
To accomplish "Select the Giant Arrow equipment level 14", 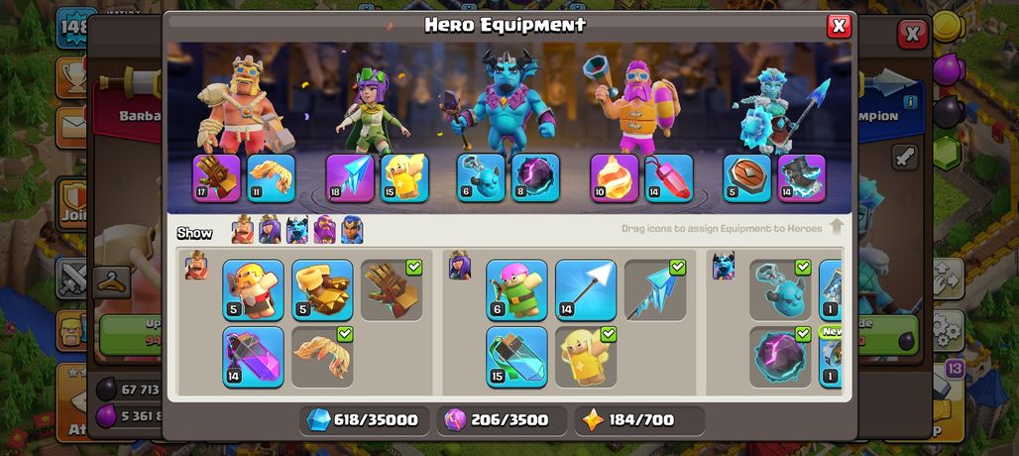I will click(586, 289).
